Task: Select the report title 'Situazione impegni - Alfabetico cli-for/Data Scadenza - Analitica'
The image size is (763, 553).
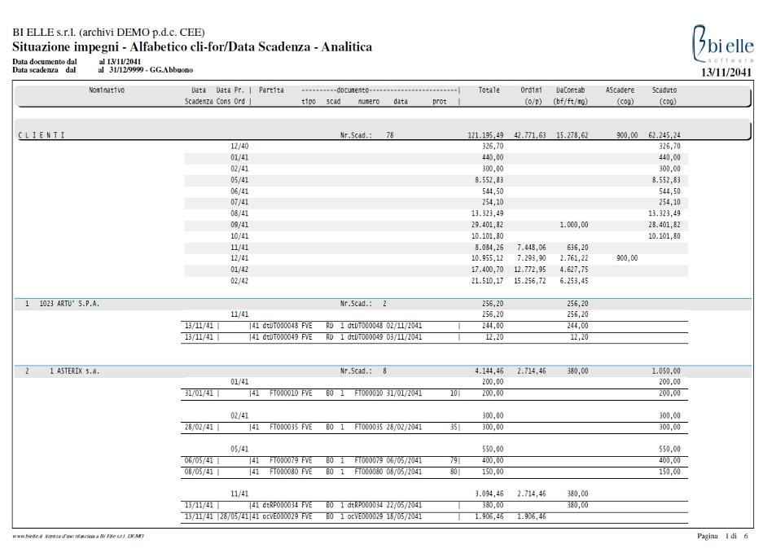Action: [x=192, y=46]
